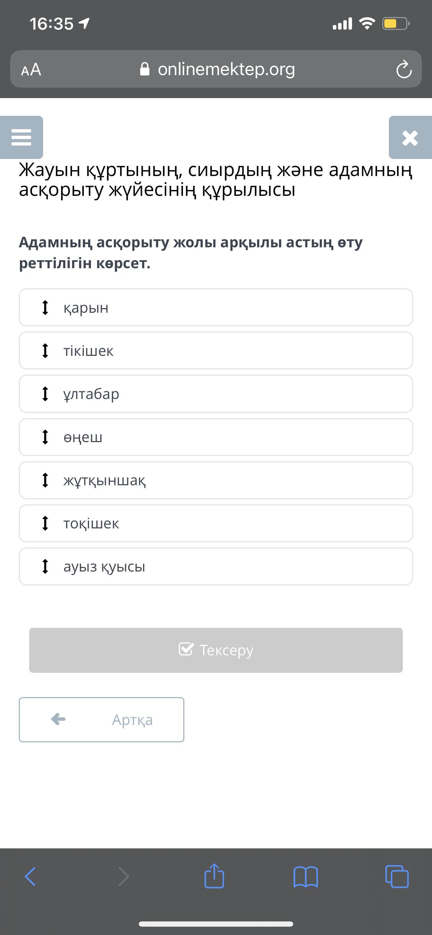Select the қарын answer item
432x935 pixels.
coord(216,307)
